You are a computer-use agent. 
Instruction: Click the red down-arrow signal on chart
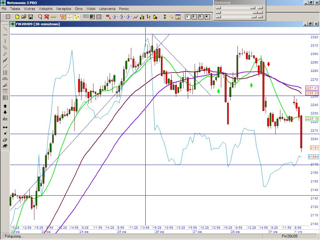coord(268,64)
